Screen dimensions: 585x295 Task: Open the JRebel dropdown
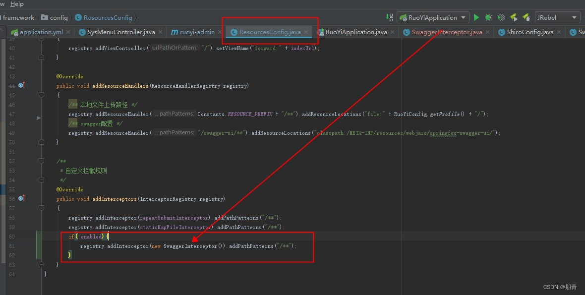coord(557,17)
